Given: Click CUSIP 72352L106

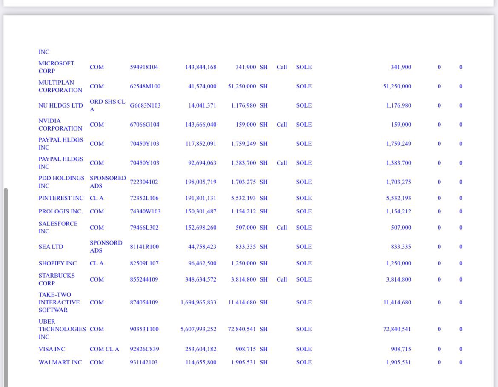Looking at the screenshot, I should click(x=144, y=198).
